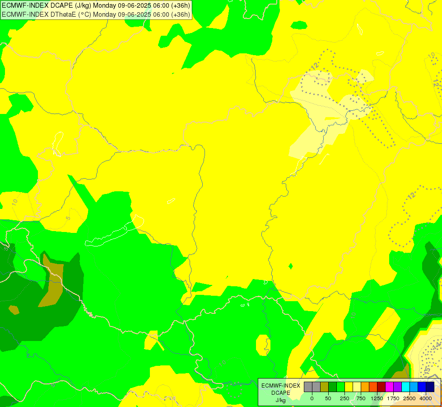This screenshot has height=407, width=442.
Task: Click the olive color swatch in DCAPE legend
Action: point(325,387)
